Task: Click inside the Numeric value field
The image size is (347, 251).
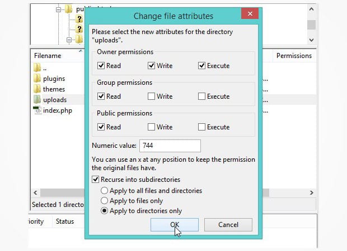Action: tap(170, 146)
